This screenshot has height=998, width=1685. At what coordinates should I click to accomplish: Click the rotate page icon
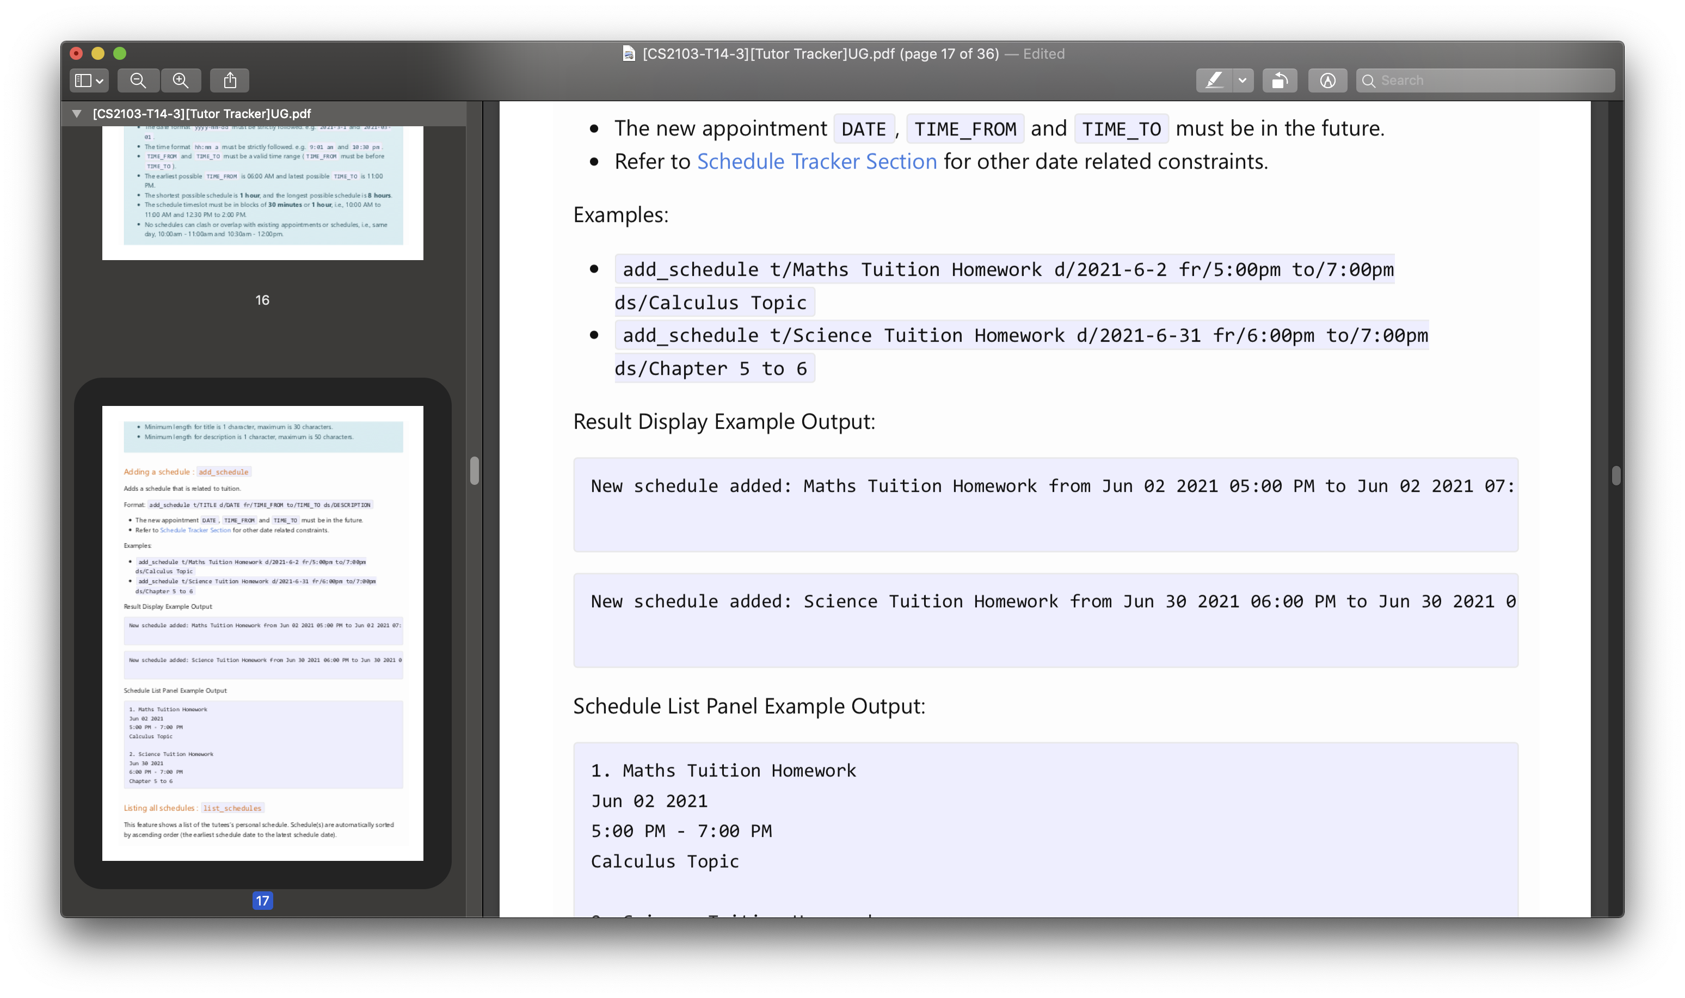[x=1279, y=81]
